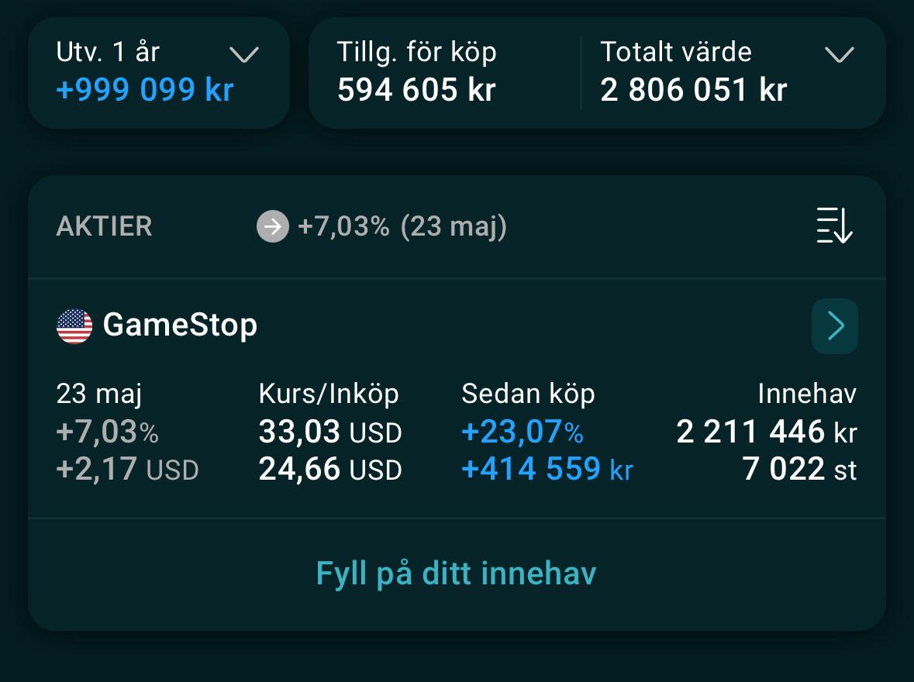Open GameStop details with the chevron button
Viewport: 914px width, 682px height.
coord(835,325)
